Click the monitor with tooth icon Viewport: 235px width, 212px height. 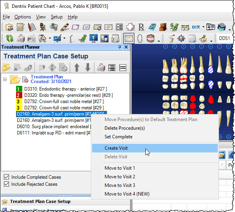click(94, 38)
